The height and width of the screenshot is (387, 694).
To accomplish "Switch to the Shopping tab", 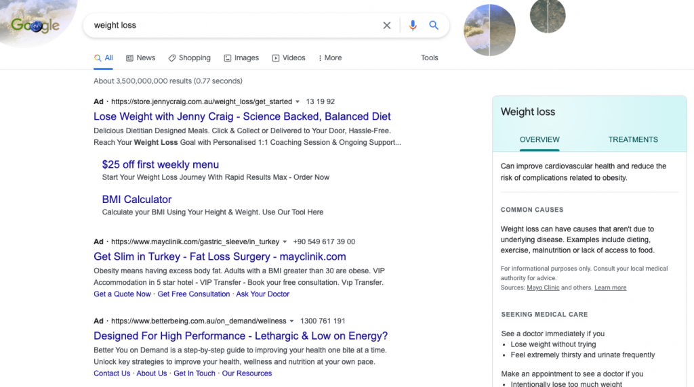I will tap(189, 58).
